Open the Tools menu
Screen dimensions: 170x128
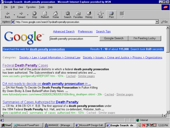pos(42,7)
